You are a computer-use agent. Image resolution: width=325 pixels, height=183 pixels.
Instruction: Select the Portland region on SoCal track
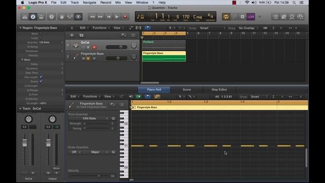point(164,45)
